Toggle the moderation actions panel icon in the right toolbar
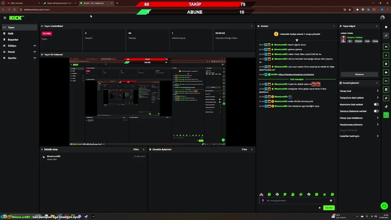This screenshot has width=391, height=220. (x=386, y=64)
